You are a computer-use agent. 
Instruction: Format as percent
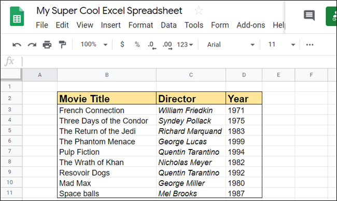[x=137, y=45]
